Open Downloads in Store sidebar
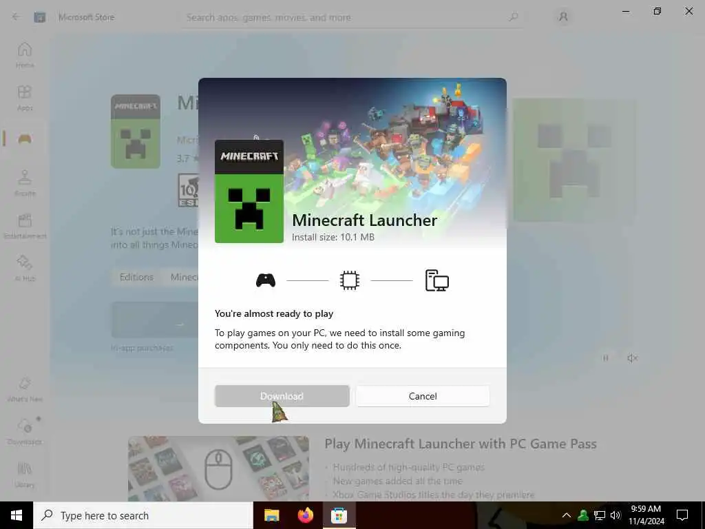 (x=25, y=432)
